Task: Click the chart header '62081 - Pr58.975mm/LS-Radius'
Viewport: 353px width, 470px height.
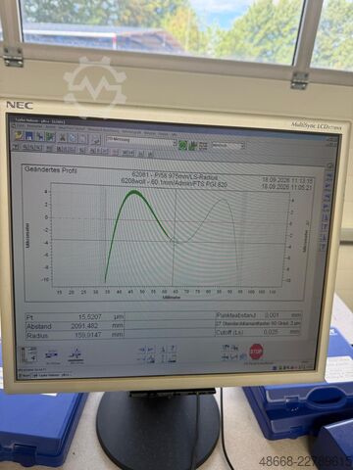Action: tap(175, 176)
